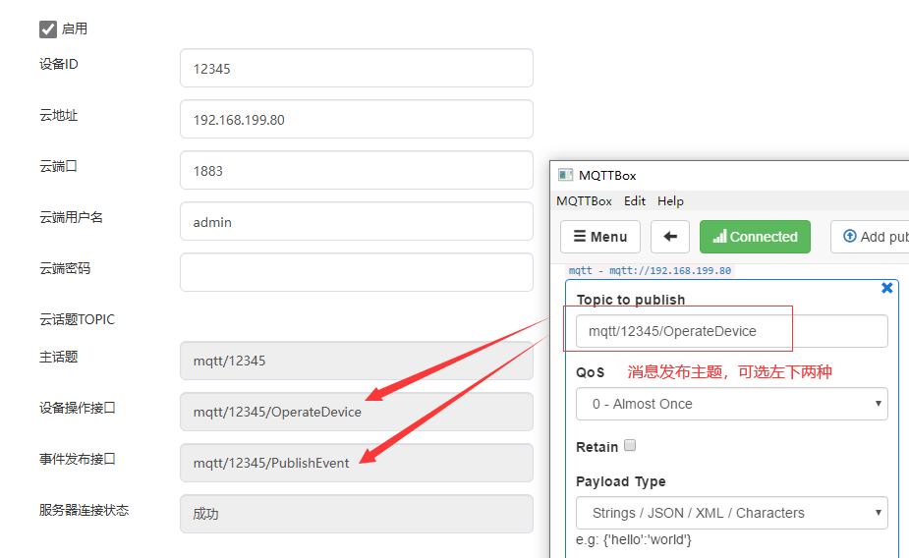
Task: Close the publisher panel with X icon
Action: (x=886, y=288)
